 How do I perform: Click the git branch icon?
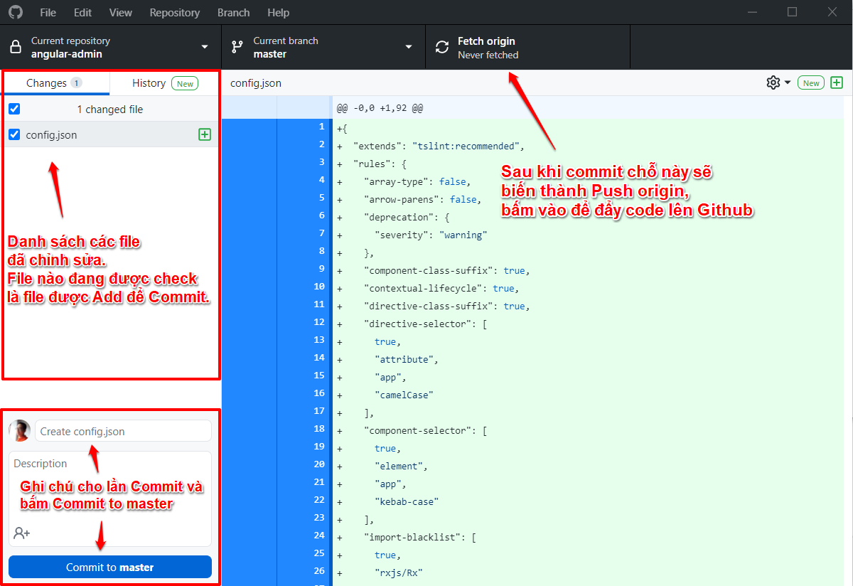point(237,47)
